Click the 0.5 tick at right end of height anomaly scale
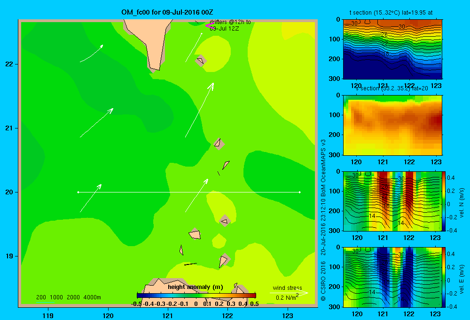 (x=254, y=304)
